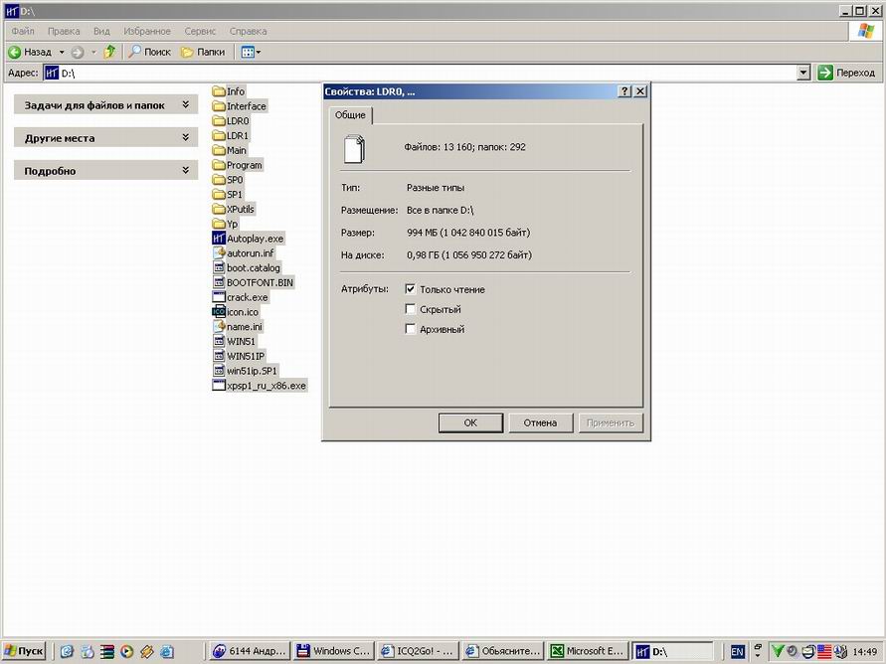Screen dimensions: 886x664
Task: Click the Отмена button
Action: (x=540, y=422)
